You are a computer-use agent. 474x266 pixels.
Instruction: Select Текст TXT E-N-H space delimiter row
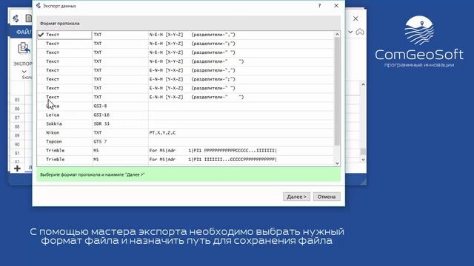coord(185,88)
